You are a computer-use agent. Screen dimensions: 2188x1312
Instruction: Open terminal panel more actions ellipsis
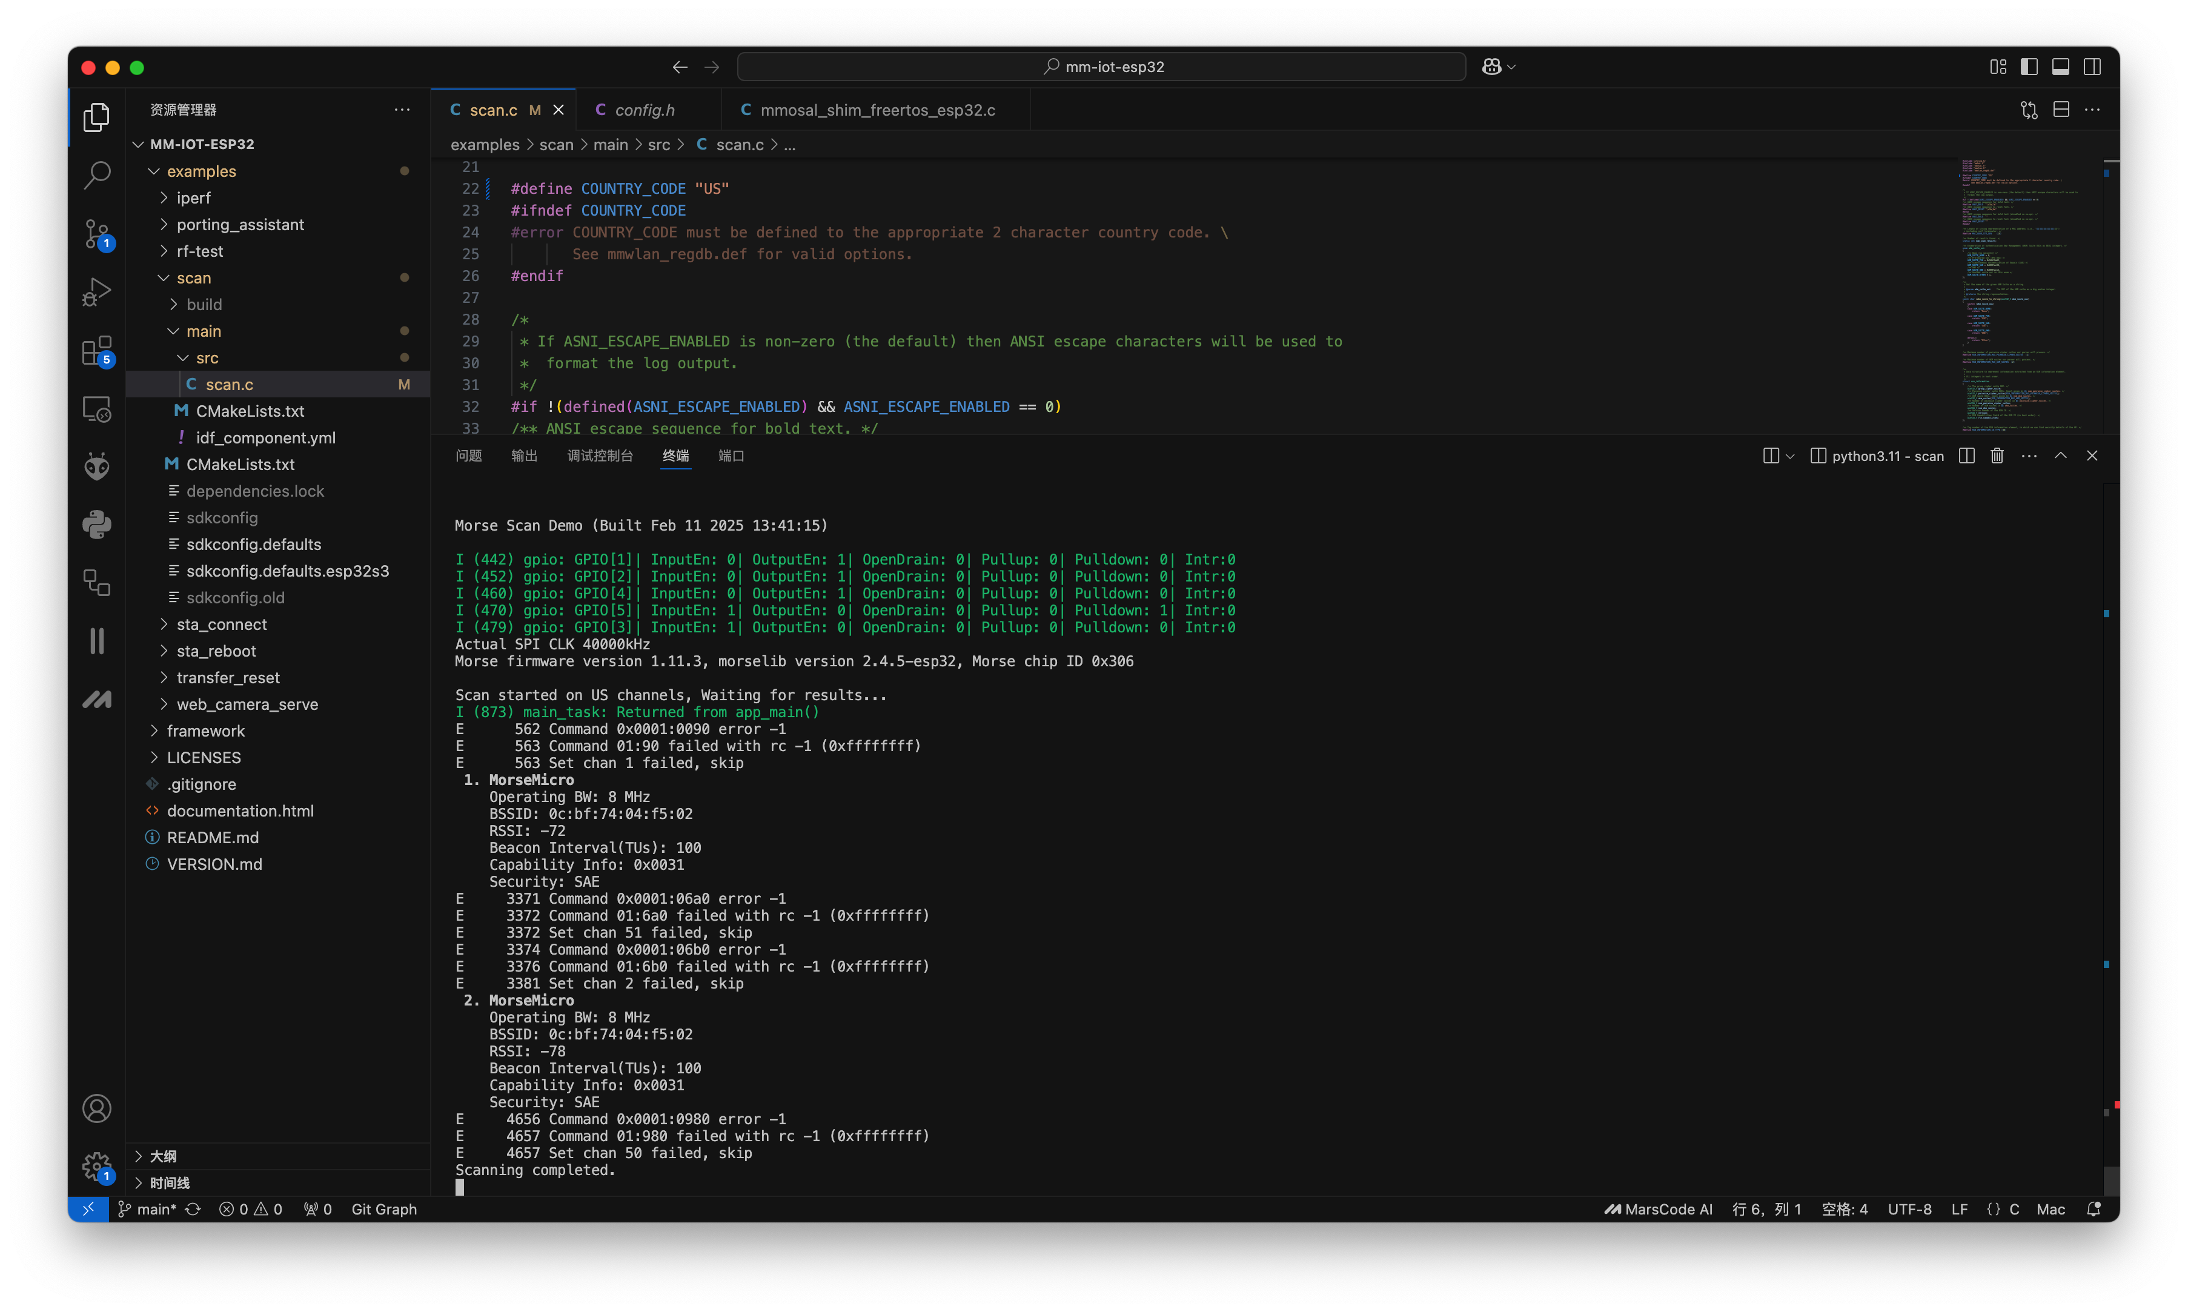pos(2029,456)
